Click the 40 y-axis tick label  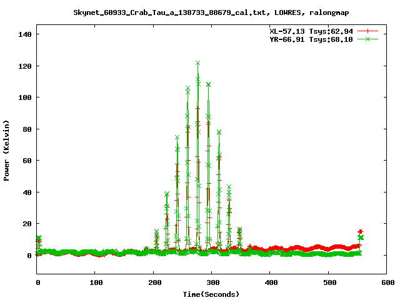coord(27,192)
